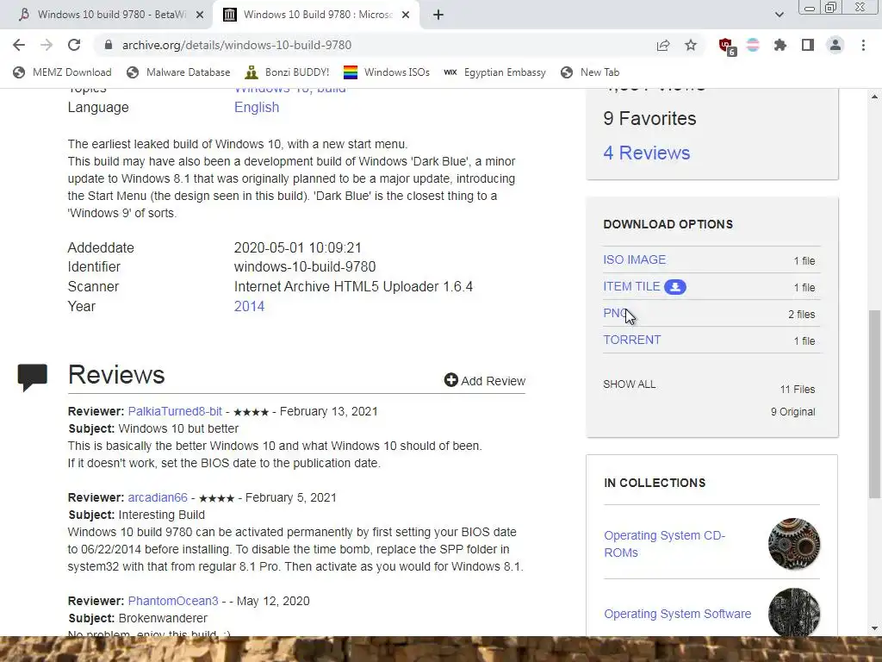Open the 2014 year link
This screenshot has height=662, width=882.
click(249, 307)
